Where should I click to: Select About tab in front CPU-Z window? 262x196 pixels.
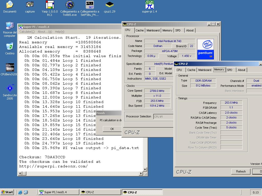(x=242, y=70)
